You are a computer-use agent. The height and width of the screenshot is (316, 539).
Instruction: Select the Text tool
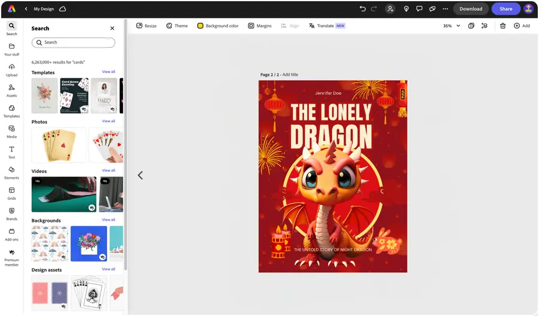pos(12,153)
